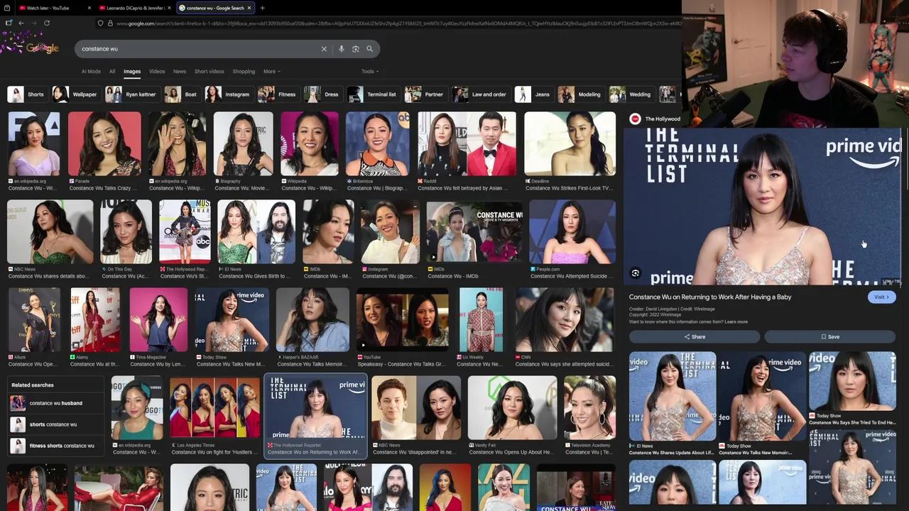909x511 pixels.
Task: Filter images by Terminal list chip
Action: click(374, 94)
